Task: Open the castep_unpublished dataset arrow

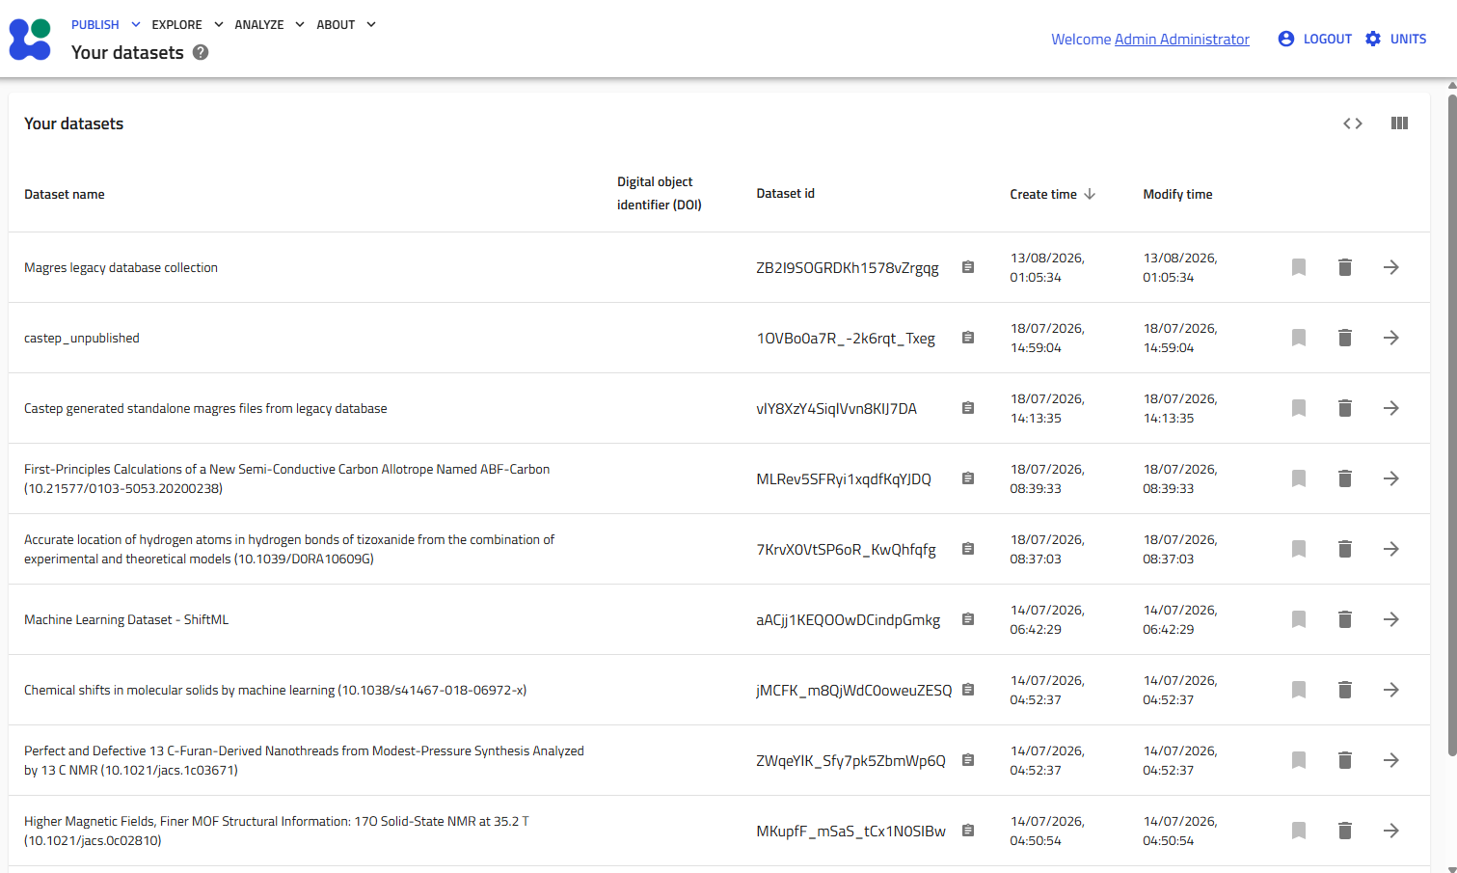Action: pos(1391,338)
